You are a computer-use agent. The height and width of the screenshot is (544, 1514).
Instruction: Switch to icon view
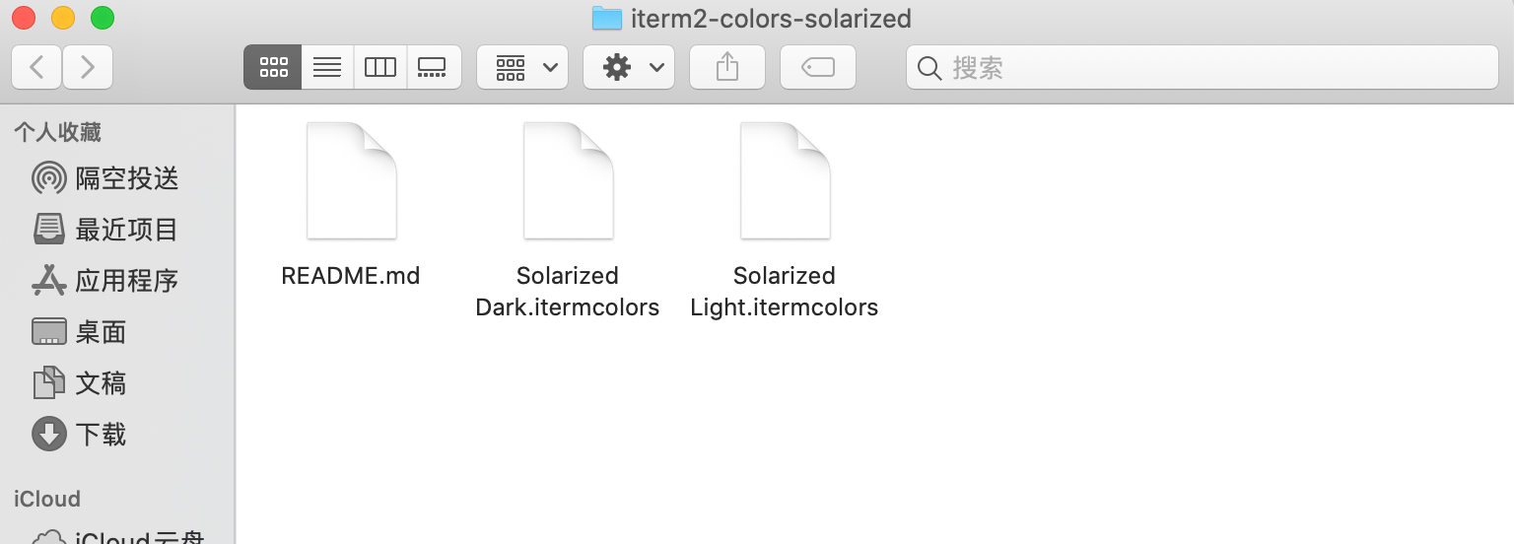click(273, 67)
